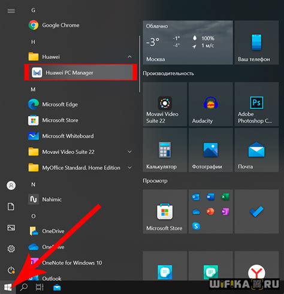The image size is (284, 294).
Task: Open Settings gear in Start sidebar
Action: click(11, 249)
